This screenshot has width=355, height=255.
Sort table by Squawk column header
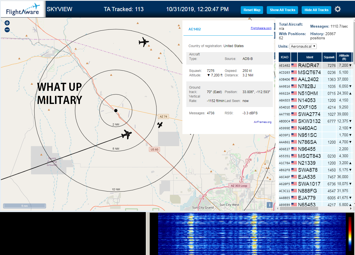click(x=329, y=57)
